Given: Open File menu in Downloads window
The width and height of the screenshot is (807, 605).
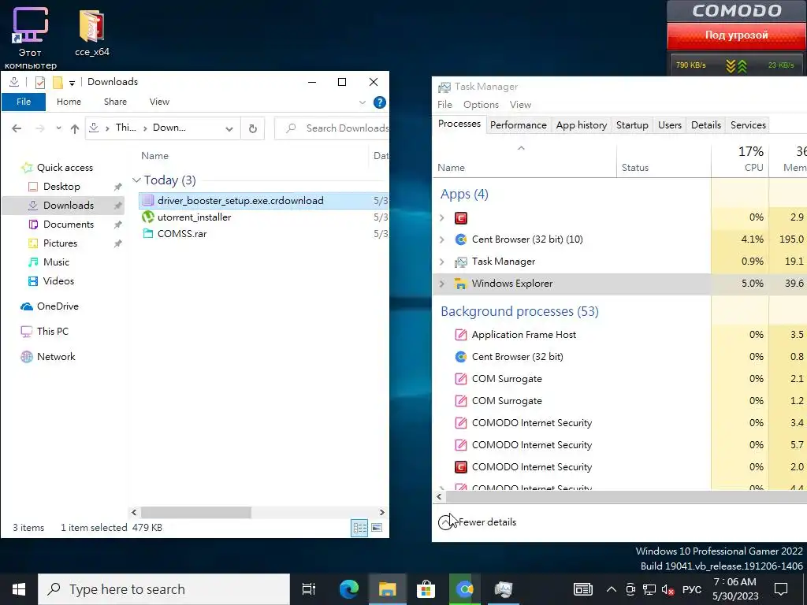Looking at the screenshot, I should coord(24,102).
